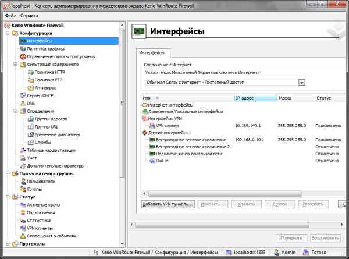This screenshot has width=349, height=259.
Task: Select the Интерфейсы tab
Action: [x=152, y=53]
